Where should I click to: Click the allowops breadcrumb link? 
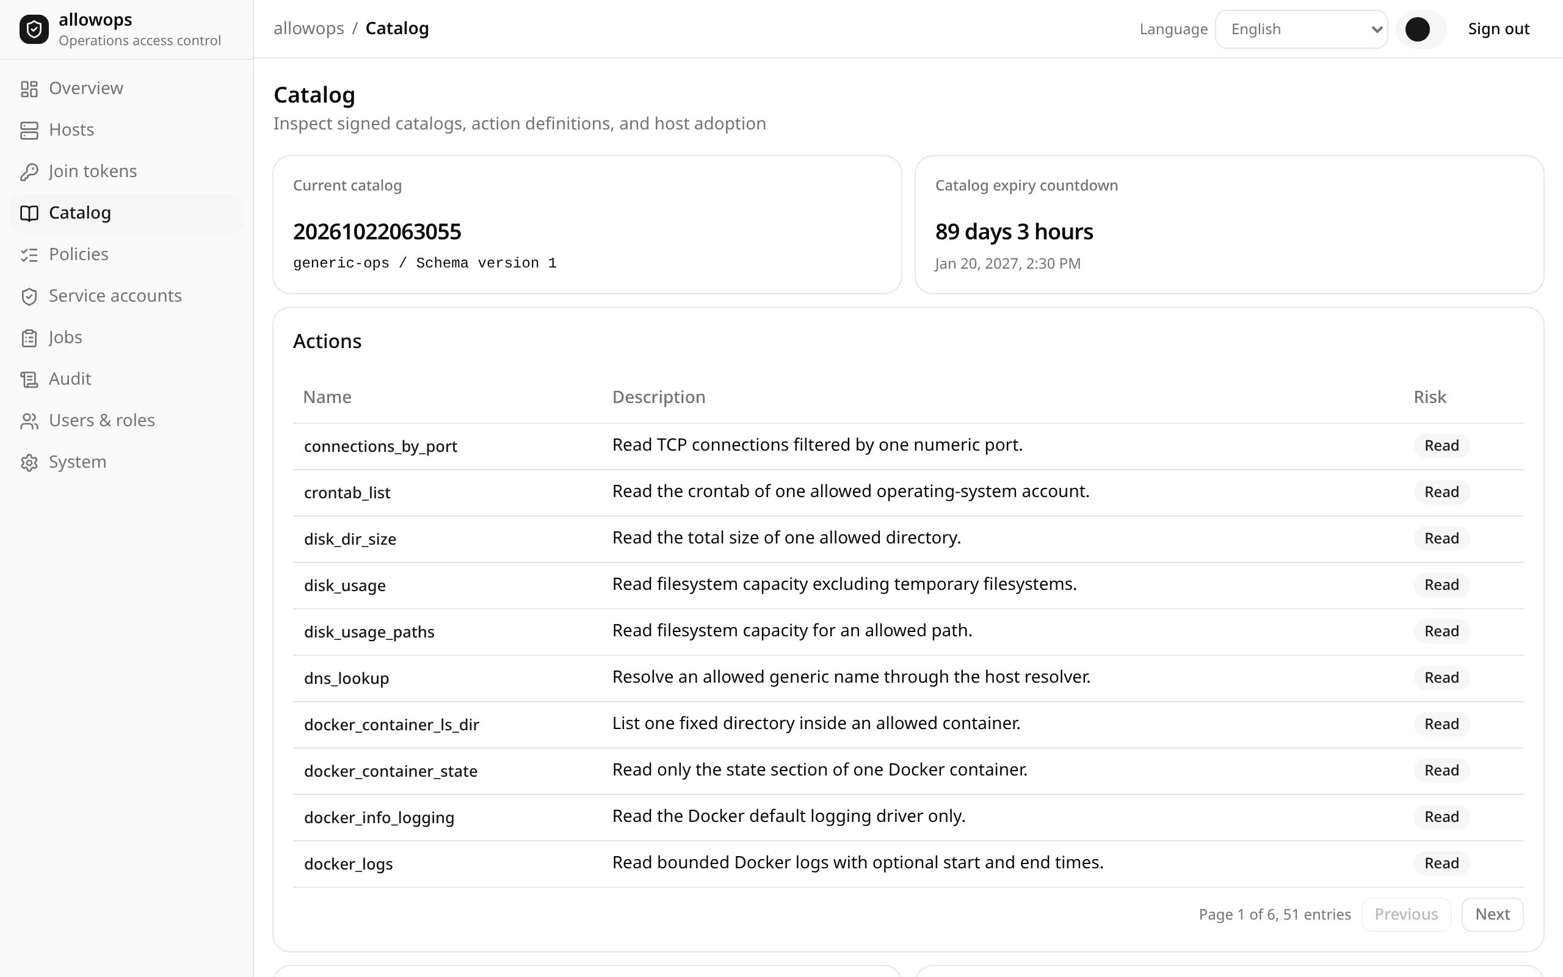click(309, 29)
